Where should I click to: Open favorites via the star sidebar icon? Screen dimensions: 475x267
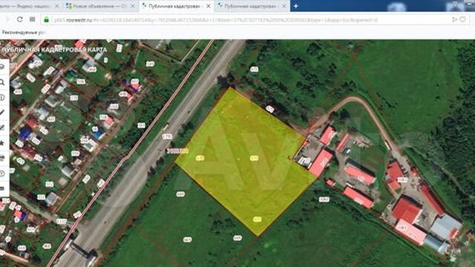pos(2,143)
